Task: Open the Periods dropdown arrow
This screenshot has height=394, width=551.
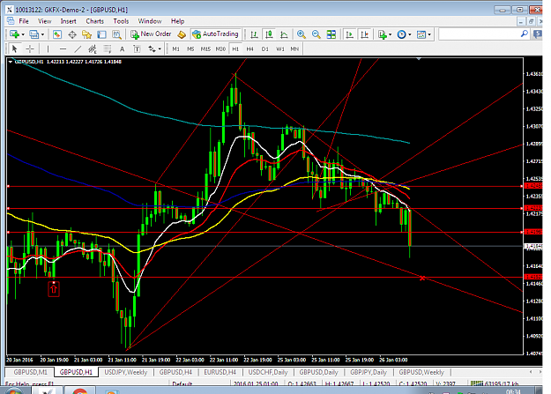Action: 410,34
